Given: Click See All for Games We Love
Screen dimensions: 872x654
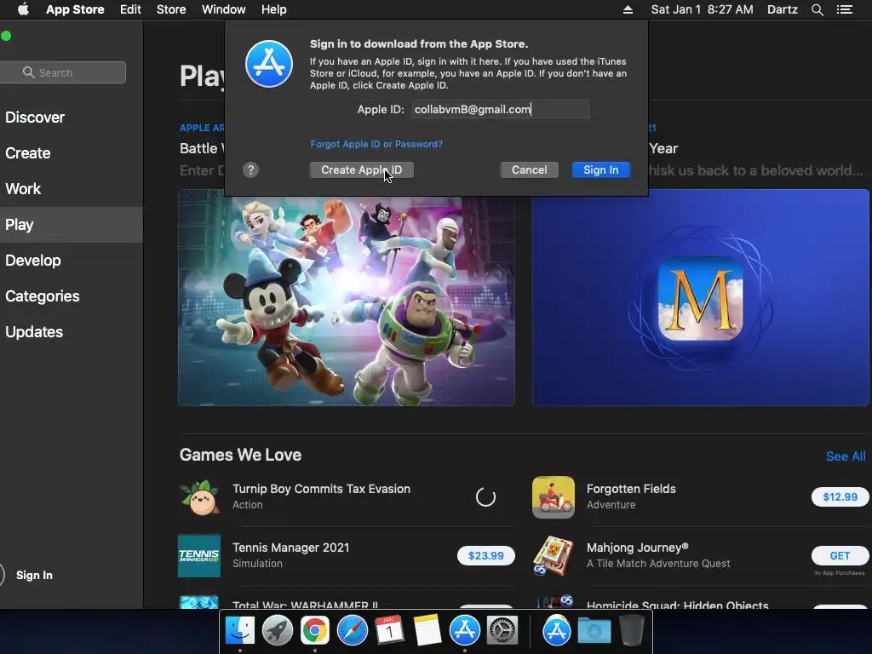Looking at the screenshot, I should click(846, 456).
